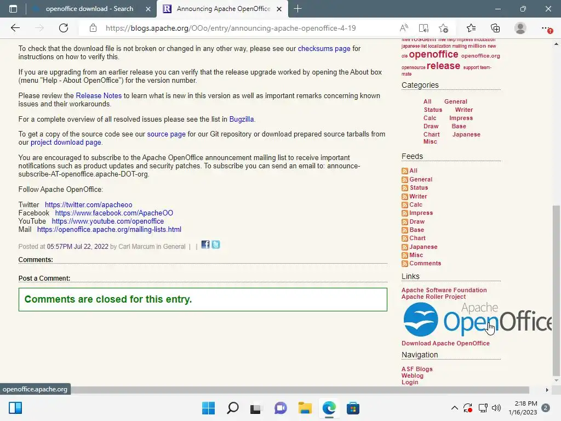The image size is (561, 421).
Task: Reload the page with Refresh icon
Action: (x=64, y=28)
